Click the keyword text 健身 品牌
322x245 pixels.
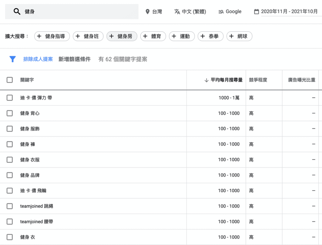[x=30, y=175]
